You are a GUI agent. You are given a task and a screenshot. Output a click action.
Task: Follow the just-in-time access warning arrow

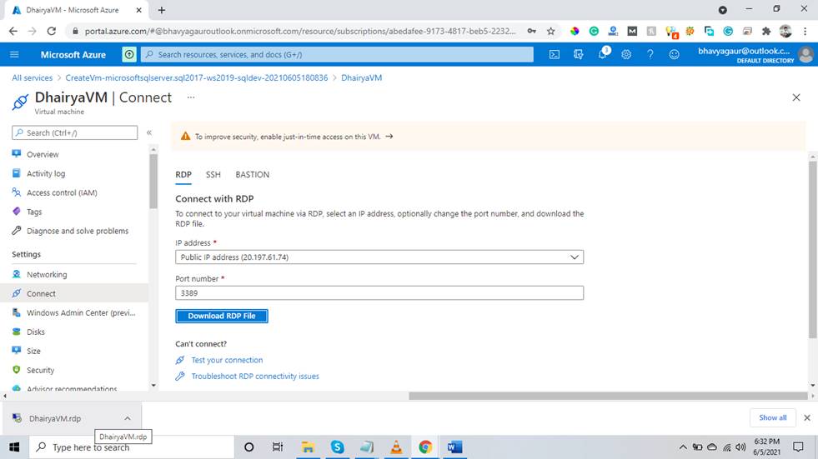(x=389, y=137)
